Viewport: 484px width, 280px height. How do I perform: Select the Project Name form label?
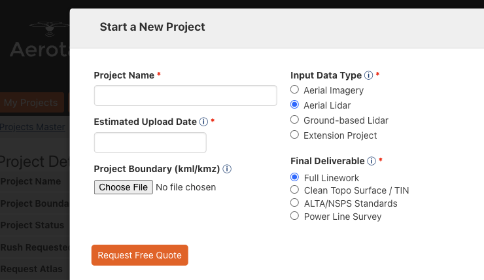coord(124,75)
